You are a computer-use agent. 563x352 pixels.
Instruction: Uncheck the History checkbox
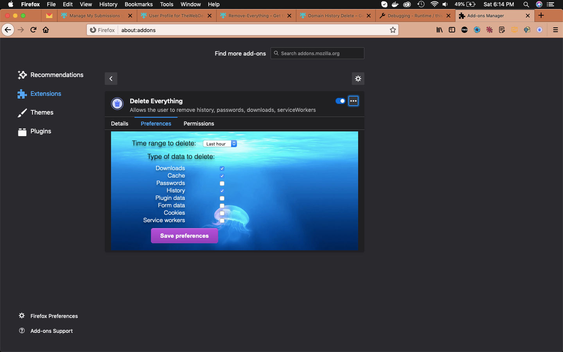point(222,191)
